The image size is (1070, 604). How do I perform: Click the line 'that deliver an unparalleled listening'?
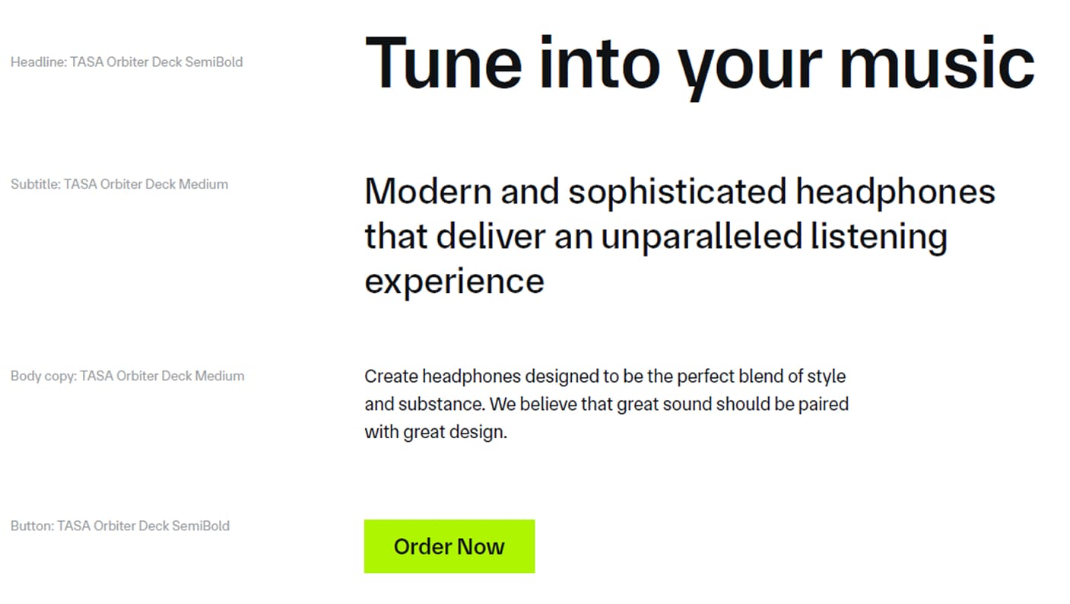656,237
